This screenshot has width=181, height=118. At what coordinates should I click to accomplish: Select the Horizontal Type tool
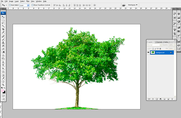coord(3,65)
